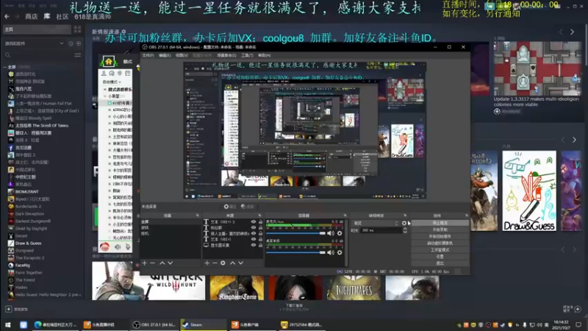This screenshot has height=331, width=588.
Task: Open OBS settings button in controls
Action: [x=440, y=257]
